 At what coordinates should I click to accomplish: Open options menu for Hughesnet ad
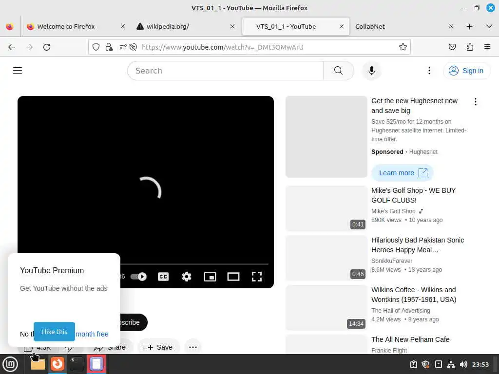point(476,102)
